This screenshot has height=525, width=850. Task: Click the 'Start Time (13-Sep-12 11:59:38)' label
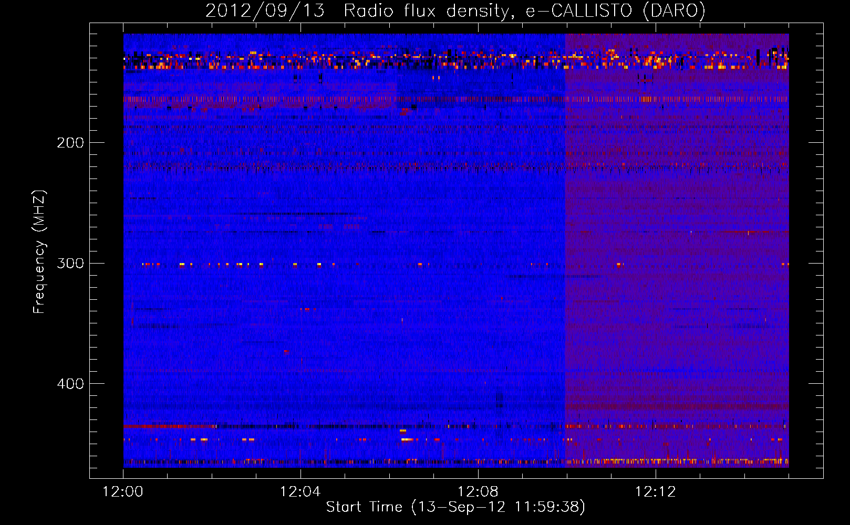455,507
